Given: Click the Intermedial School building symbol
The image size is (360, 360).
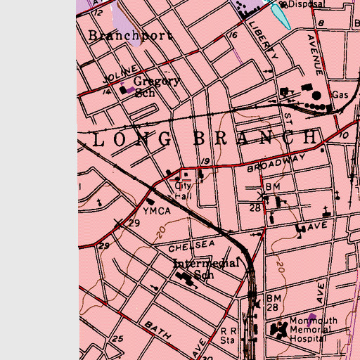Looking at the screenshot, I should (x=186, y=278).
